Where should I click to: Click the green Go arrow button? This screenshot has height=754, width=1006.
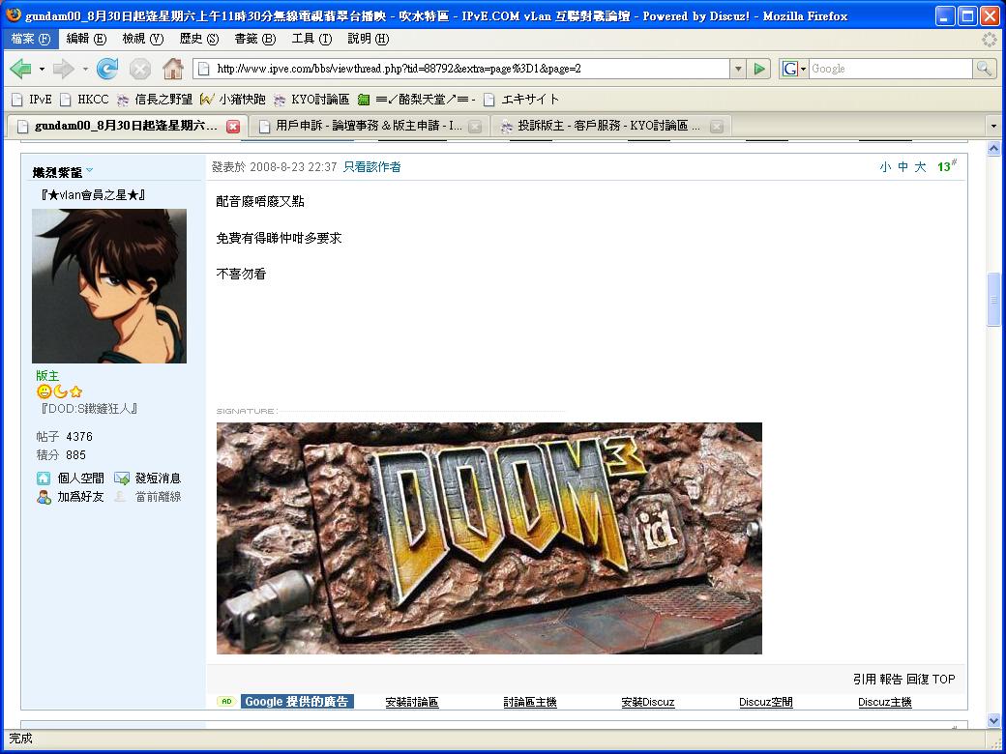[760, 69]
